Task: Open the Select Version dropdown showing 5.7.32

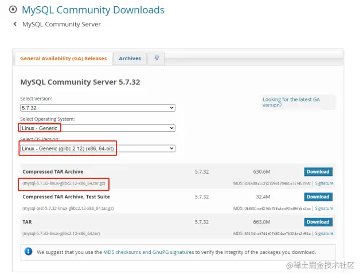Action: coord(97,108)
